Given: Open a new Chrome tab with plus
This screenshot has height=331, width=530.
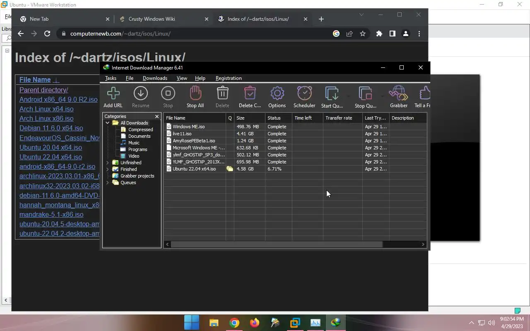Looking at the screenshot, I should pos(321,19).
